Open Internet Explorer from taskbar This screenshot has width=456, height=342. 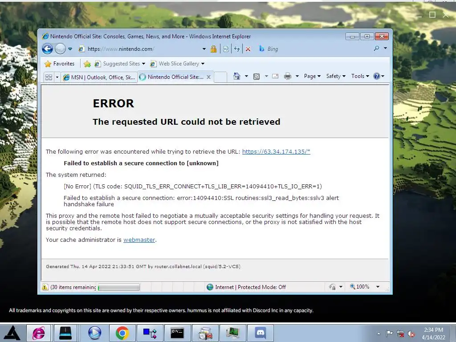coord(39,333)
